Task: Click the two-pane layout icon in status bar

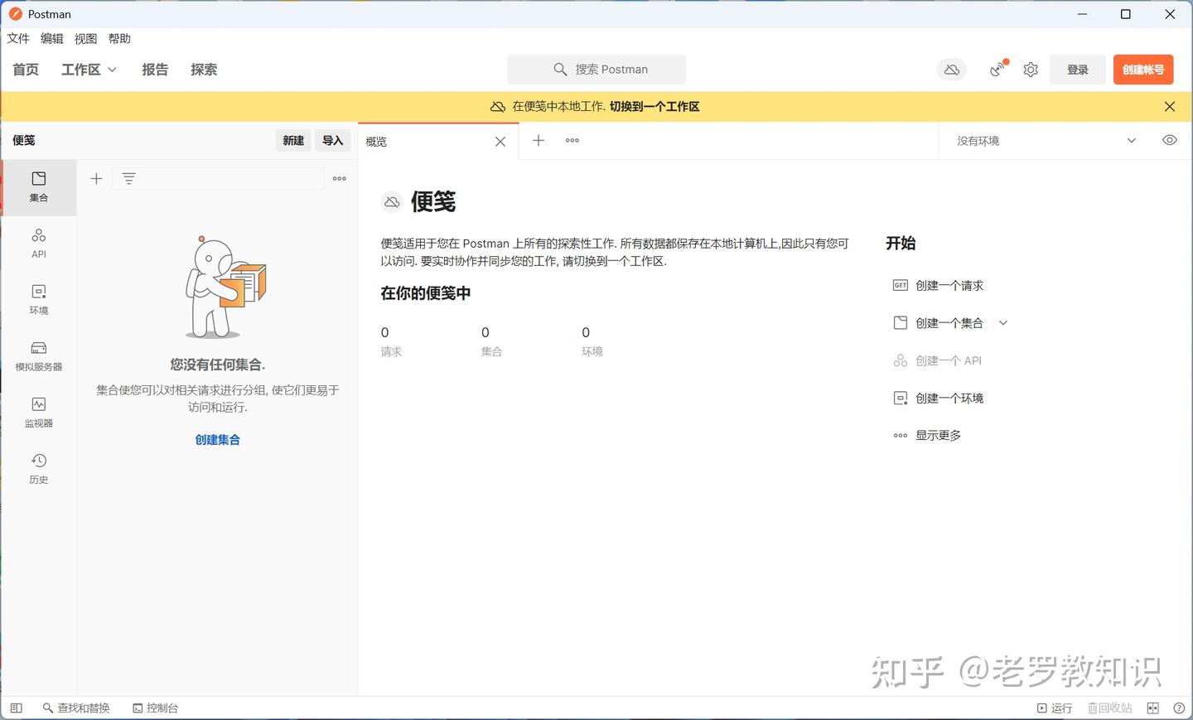Action: point(1152,708)
